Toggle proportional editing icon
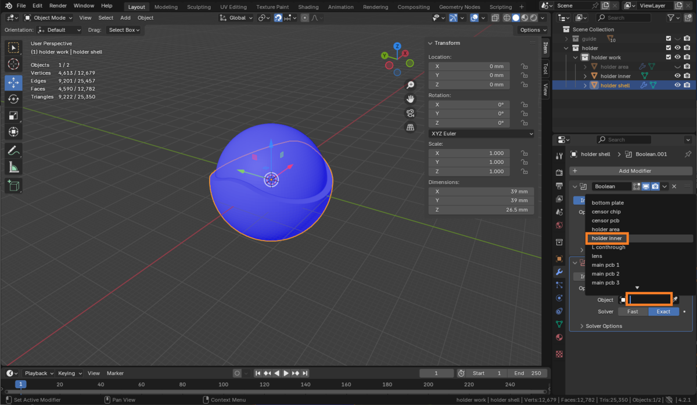Screen dimensions: 697x405 coord(305,18)
